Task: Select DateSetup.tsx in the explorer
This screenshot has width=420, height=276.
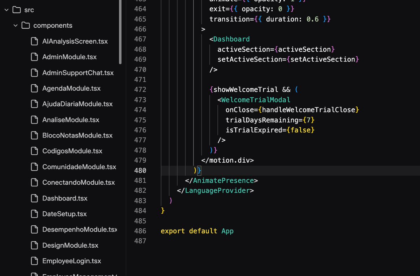Action: coord(64,214)
